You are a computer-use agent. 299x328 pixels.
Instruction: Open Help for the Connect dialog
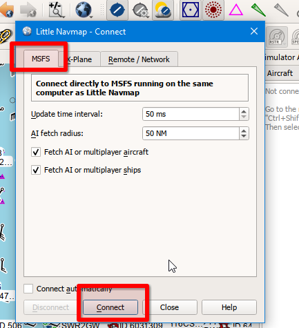[229, 307]
